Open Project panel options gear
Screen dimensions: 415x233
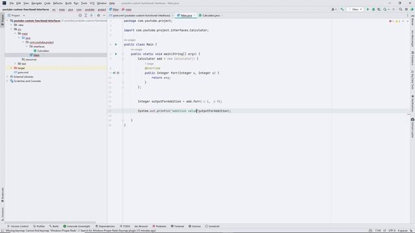99,16
